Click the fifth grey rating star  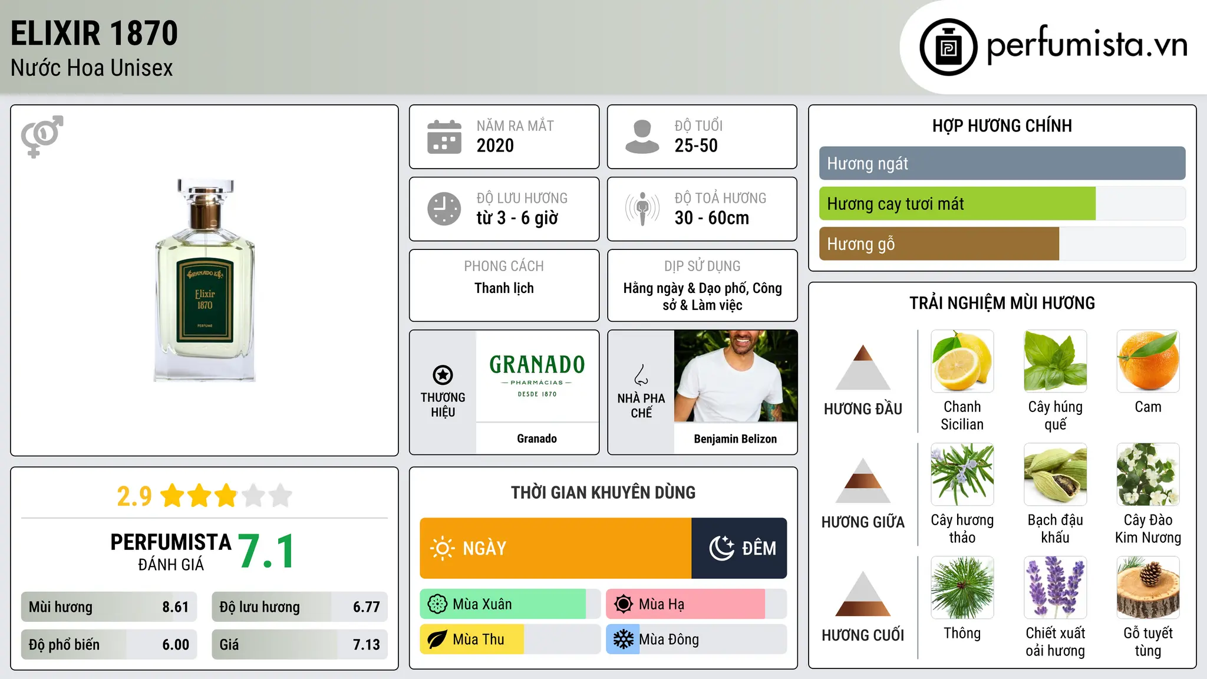(x=281, y=496)
